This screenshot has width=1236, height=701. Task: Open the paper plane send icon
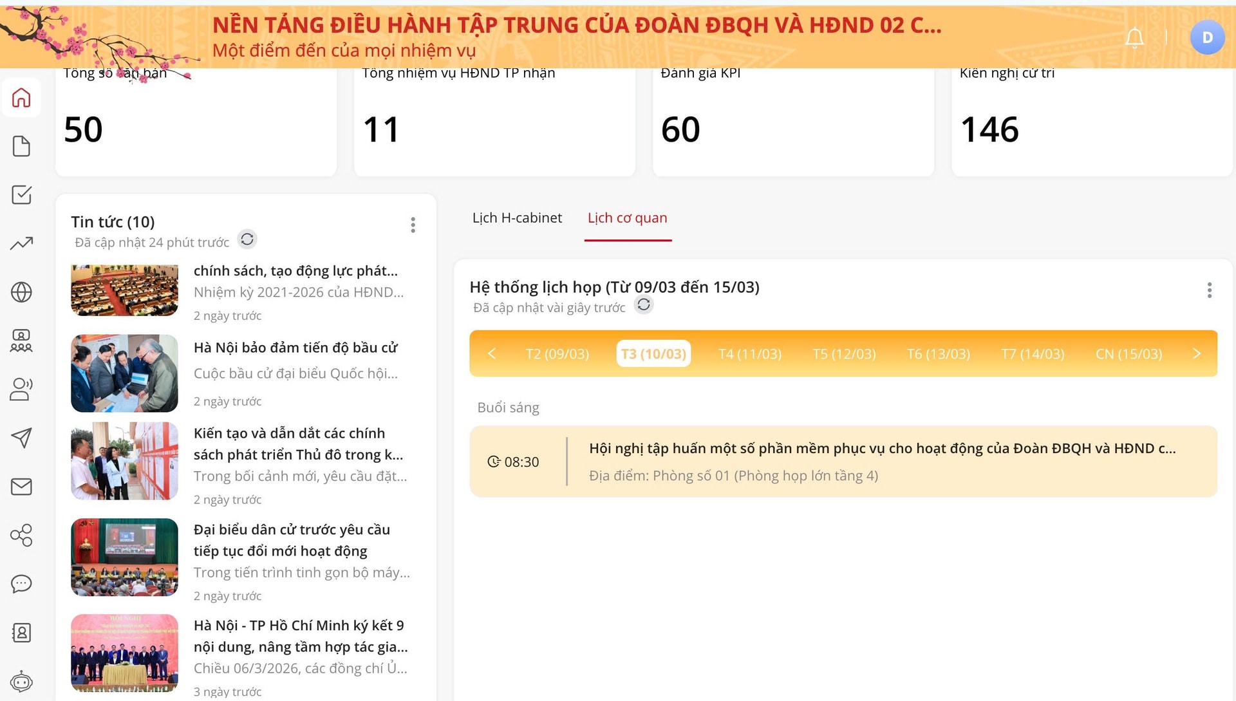[x=21, y=438]
